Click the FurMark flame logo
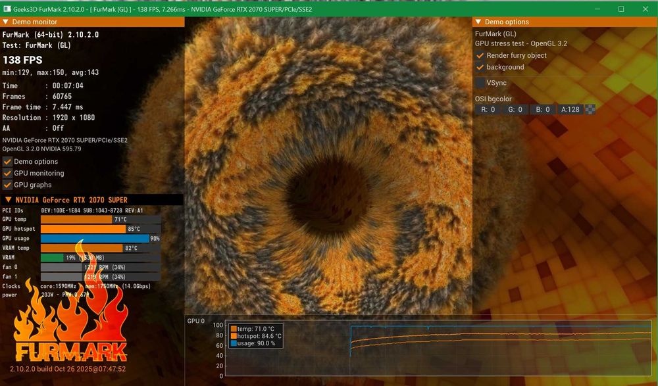658x386 pixels. 70,302
